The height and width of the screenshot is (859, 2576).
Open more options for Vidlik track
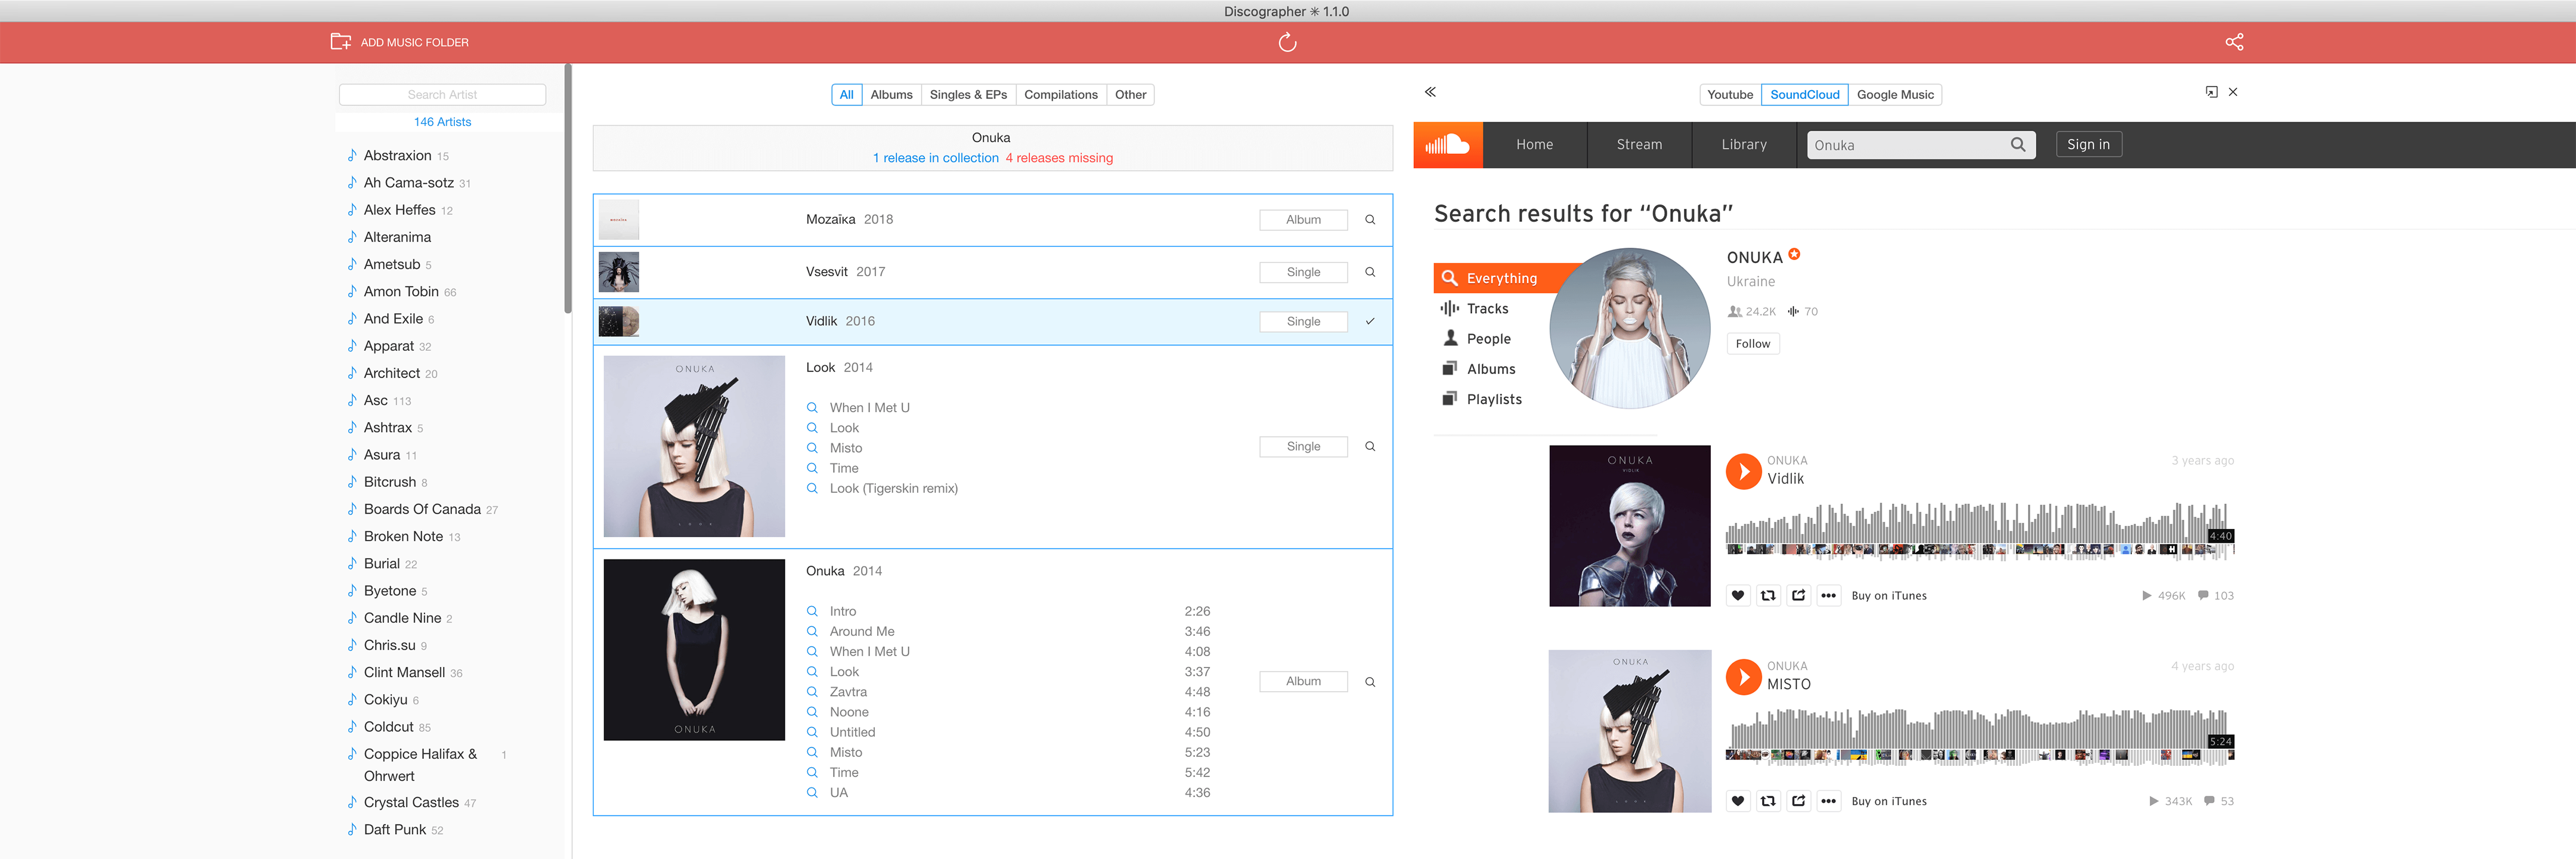(1828, 596)
